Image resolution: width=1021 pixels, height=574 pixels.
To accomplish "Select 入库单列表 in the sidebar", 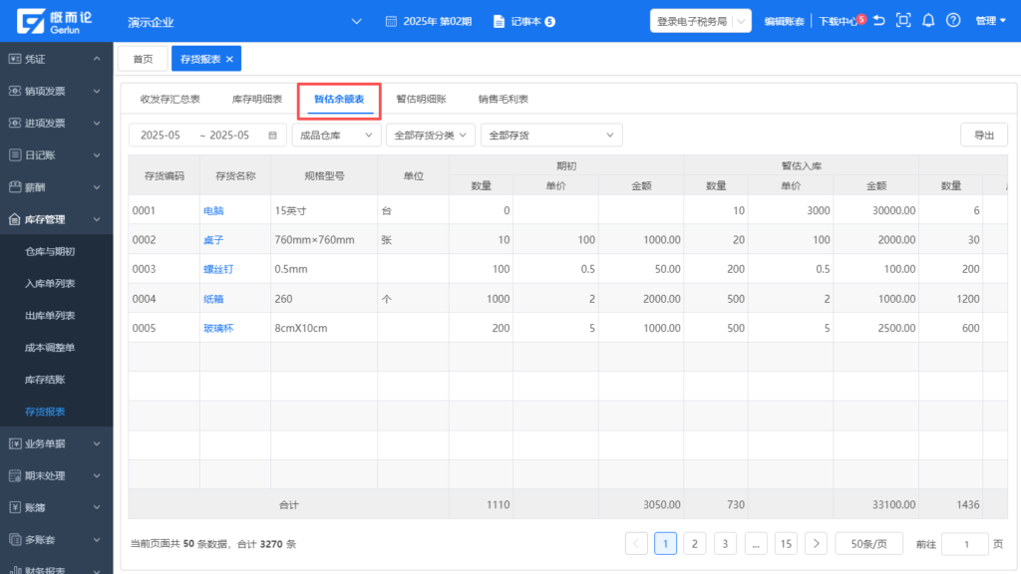I will tap(50, 284).
